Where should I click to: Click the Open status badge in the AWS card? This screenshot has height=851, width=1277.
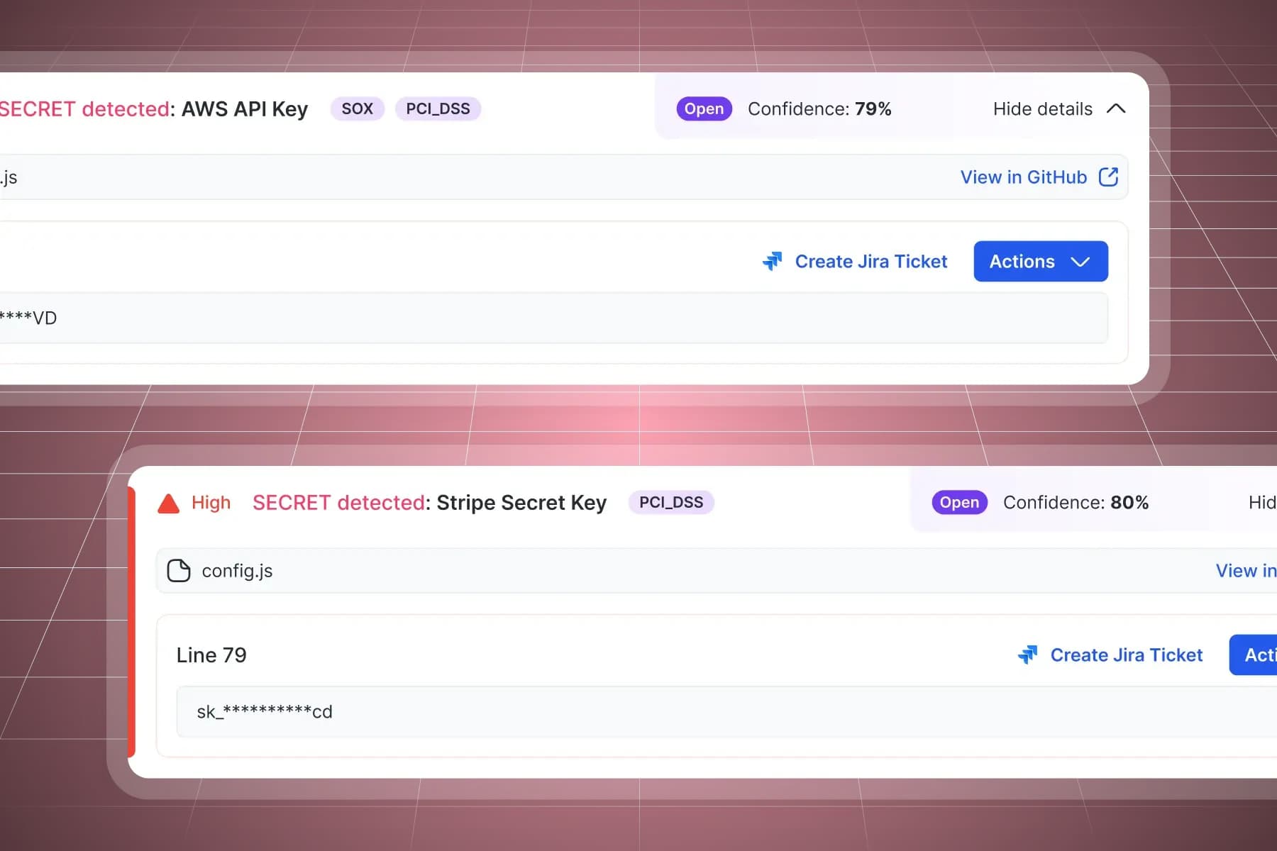[704, 109]
